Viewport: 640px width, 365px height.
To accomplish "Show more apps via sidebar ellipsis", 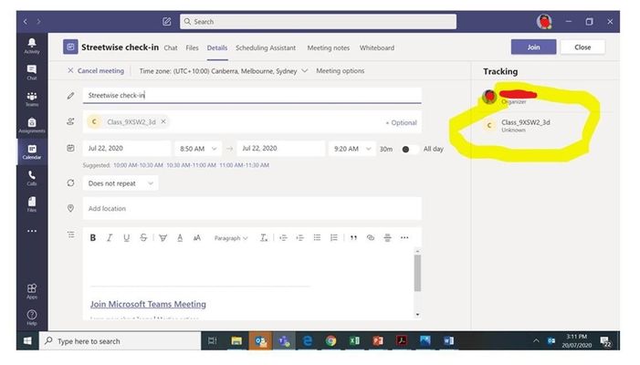I will pos(32,231).
